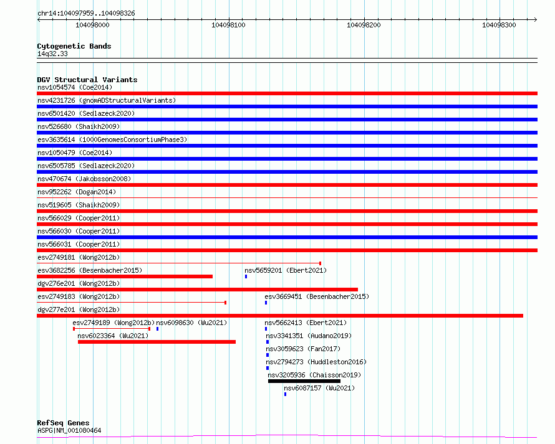This screenshot has width=555, height=444.
Task: Open the nsv6098630 (Wu2021) variant label
Action: click(x=191, y=323)
